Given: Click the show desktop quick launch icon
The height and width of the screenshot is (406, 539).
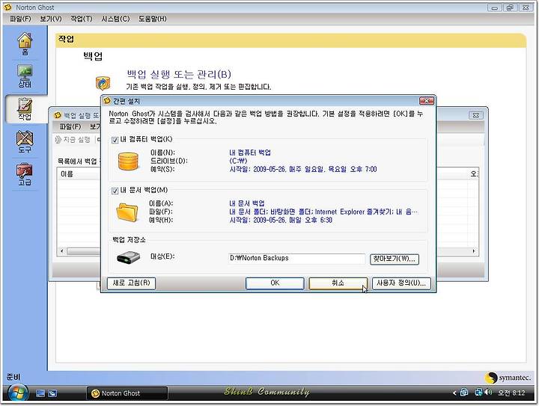Looking at the screenshot, I should (40, 393).
